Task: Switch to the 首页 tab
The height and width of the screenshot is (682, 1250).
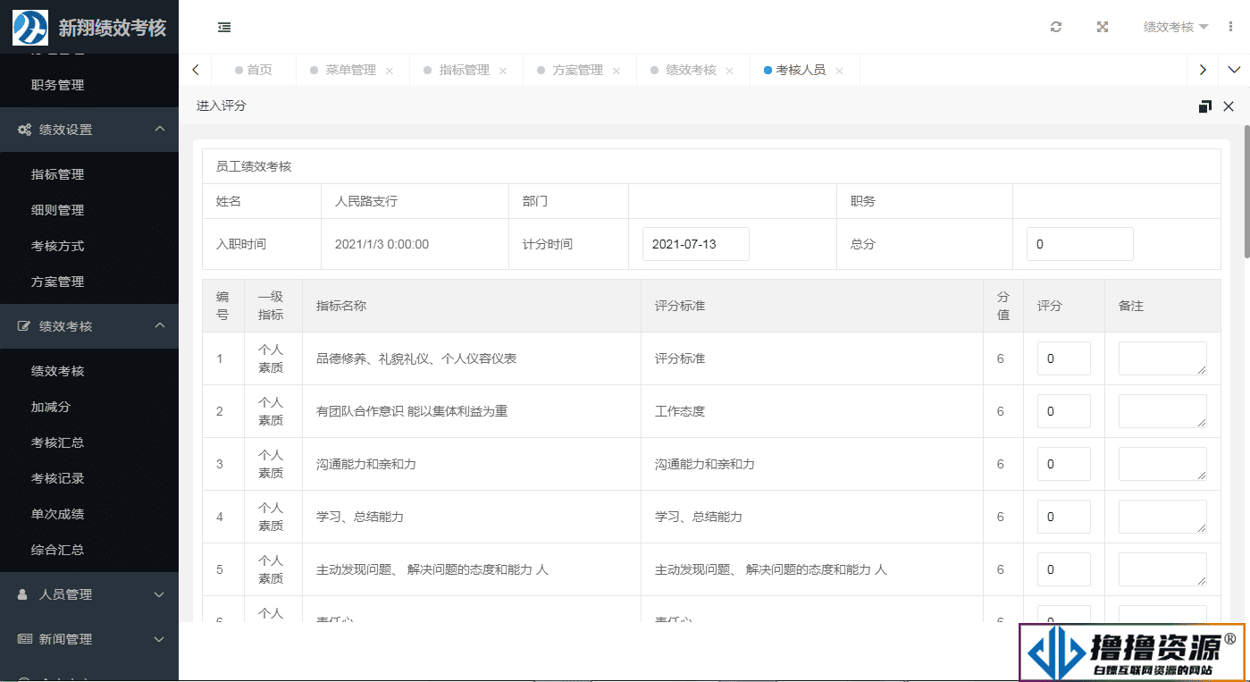Action: click(x=254, y=70)
